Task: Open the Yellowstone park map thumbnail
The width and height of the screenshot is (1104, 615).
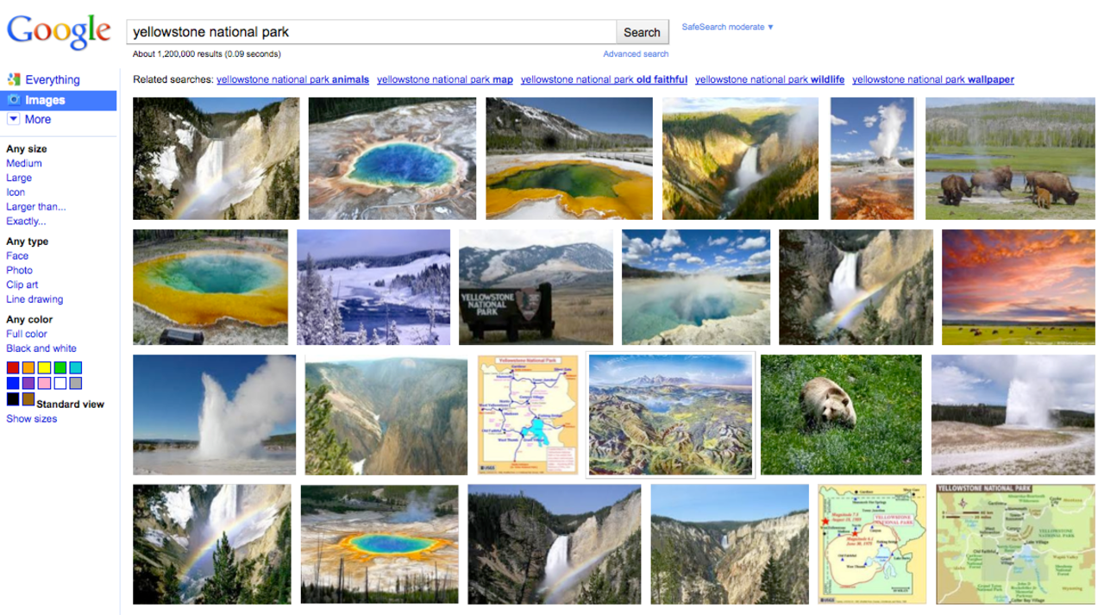Action: 527,415
